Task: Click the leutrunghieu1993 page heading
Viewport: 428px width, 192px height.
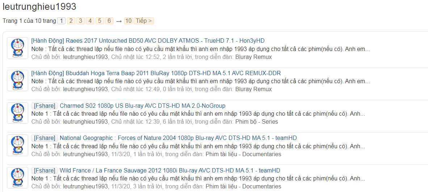Action: (x=39, y=7)
